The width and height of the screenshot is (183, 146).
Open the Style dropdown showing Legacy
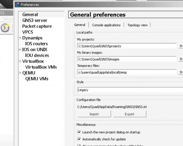(130, 90)
